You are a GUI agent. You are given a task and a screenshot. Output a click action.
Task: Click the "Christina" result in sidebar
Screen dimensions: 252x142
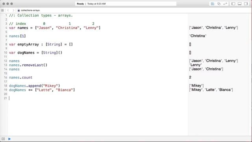198,36
